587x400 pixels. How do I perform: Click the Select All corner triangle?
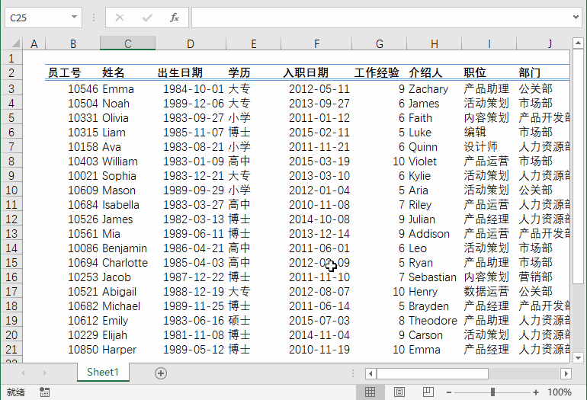[x=11, y=44]
